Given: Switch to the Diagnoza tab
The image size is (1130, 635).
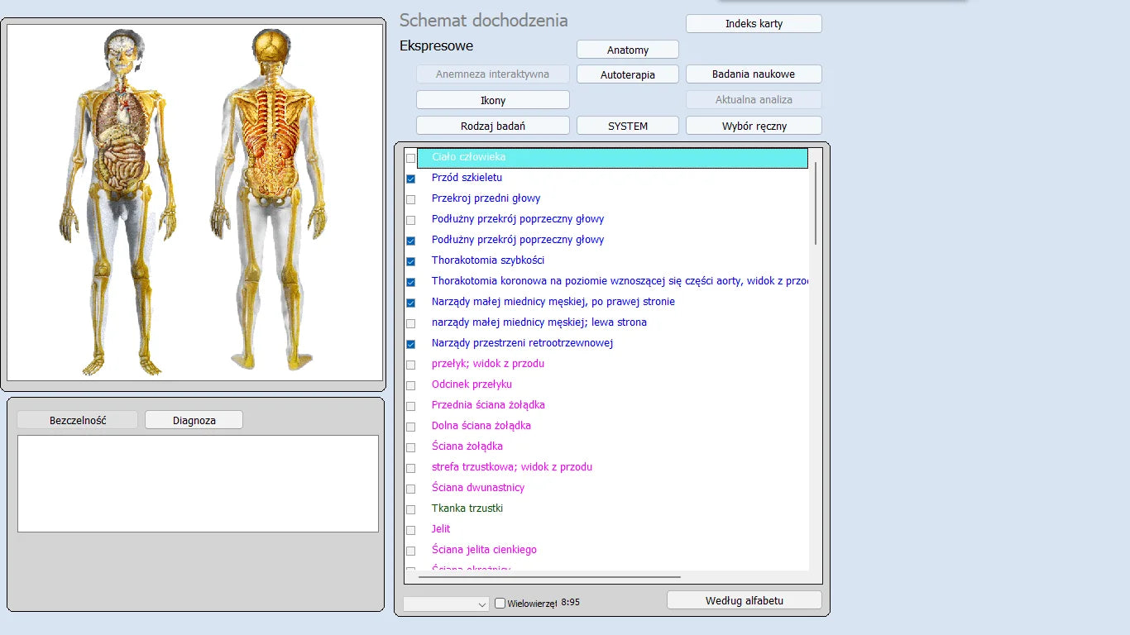Looking at the screenshot, I should 194,420.
